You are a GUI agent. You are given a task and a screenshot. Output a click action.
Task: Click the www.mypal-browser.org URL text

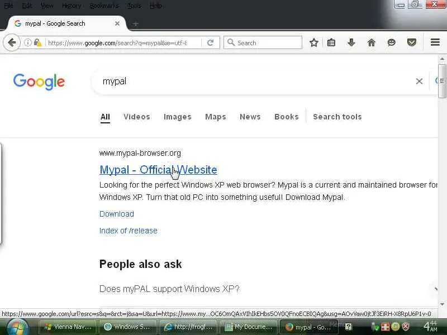(140, 153)
